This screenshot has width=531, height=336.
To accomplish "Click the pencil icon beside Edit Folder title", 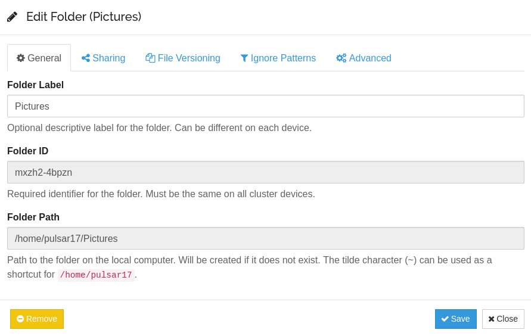I will [x=12, y=17].
